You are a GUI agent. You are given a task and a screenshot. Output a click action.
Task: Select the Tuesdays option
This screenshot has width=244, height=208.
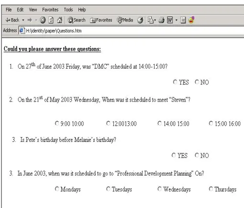pos(108,189)
